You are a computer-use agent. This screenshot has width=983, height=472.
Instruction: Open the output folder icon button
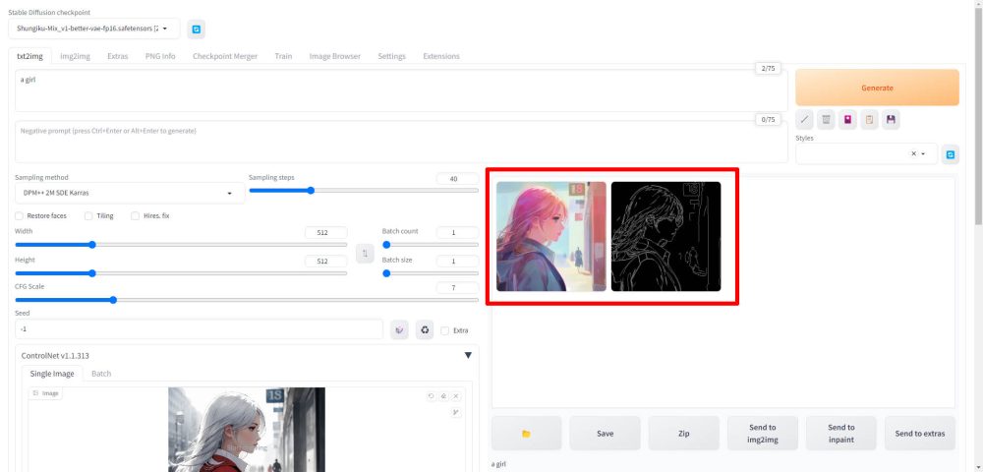point(526,433)
